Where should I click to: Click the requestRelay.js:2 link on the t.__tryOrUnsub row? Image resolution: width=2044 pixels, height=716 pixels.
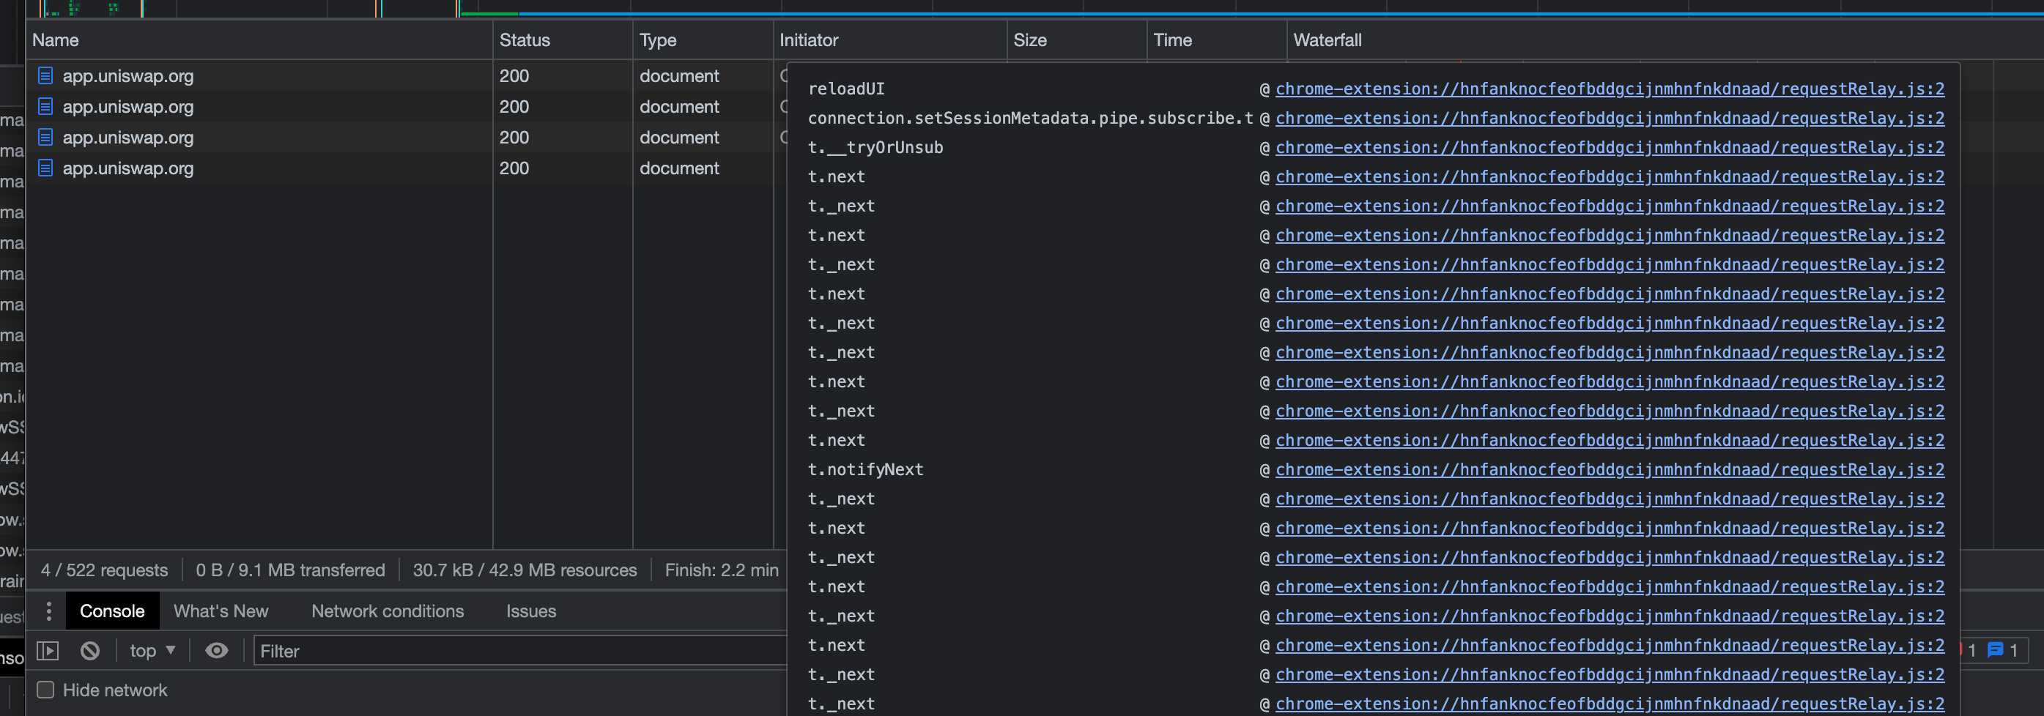(1610, 146)
